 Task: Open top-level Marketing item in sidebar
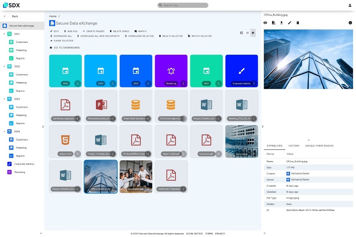coord(19,172)
